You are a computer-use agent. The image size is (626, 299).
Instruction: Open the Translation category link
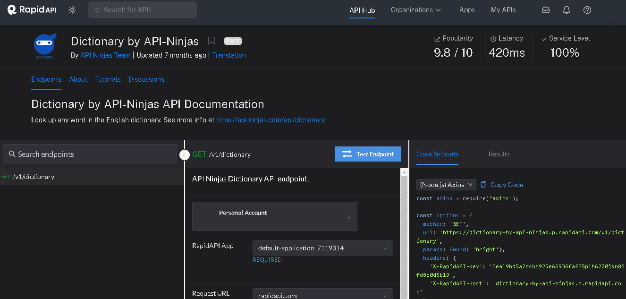(229, 55)
